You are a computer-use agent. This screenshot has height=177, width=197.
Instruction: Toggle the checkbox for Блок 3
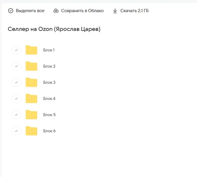pyautogui.click(x=16, y=82)
